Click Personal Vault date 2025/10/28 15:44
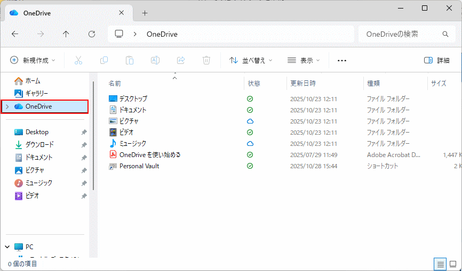 coord(314,166)
